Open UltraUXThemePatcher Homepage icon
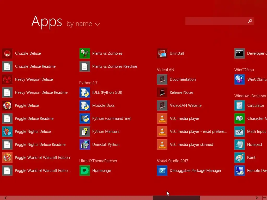 (85, 171)
